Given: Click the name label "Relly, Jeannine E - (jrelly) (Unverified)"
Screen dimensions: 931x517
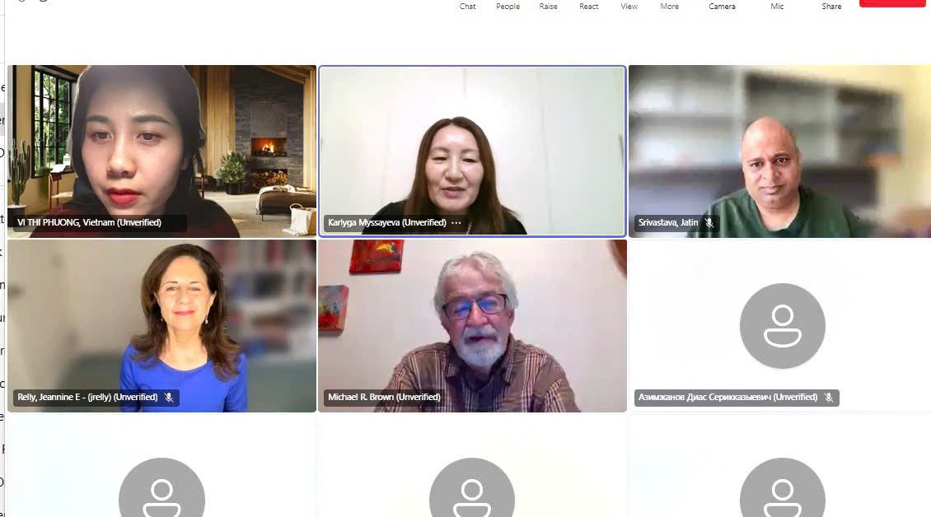Looking at the screenshot, I should tap(87, 397).
